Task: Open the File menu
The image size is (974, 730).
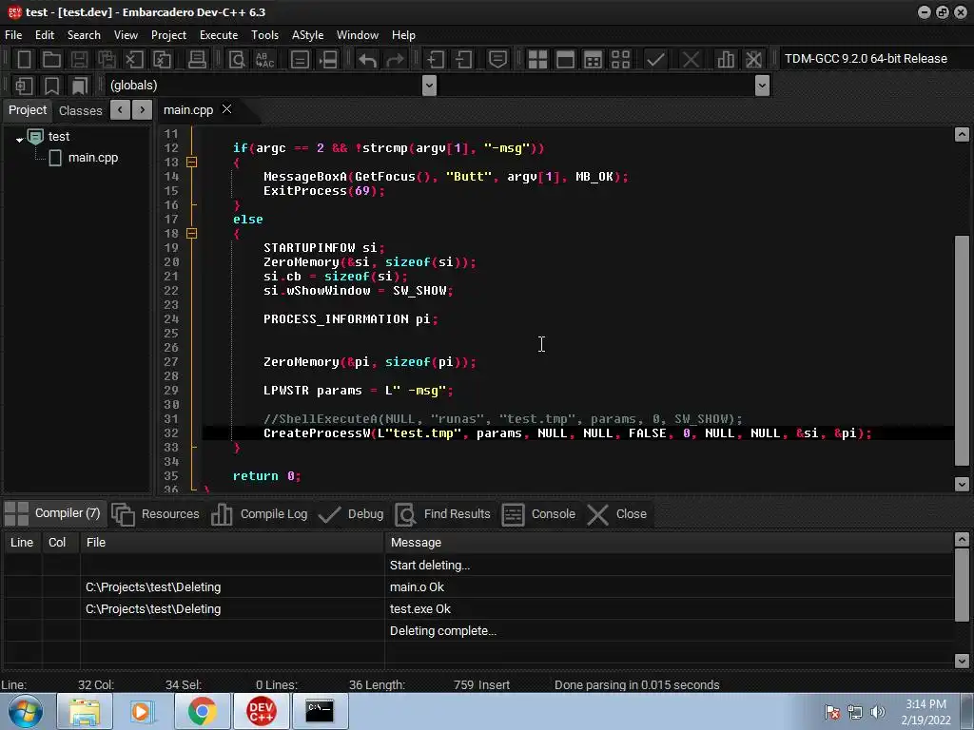Action: tap(13, 35)
